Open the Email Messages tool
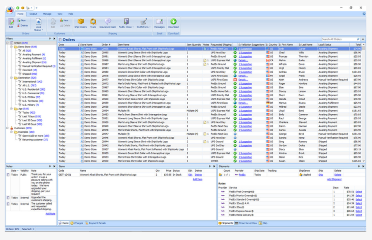Screen dimensions: 372x240 point(160,23)
